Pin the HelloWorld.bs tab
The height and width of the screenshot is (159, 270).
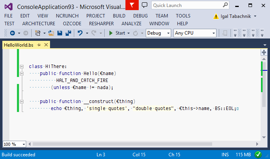[x=39, y=45]
